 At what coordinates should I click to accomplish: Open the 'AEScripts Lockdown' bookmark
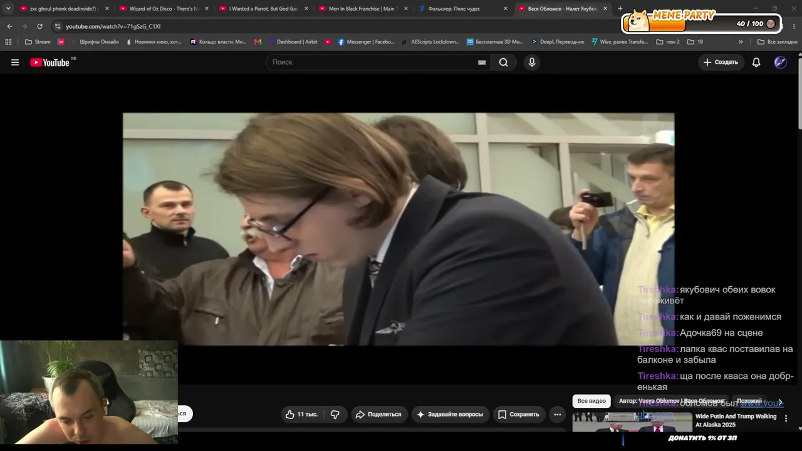click(x=431, y=42)
